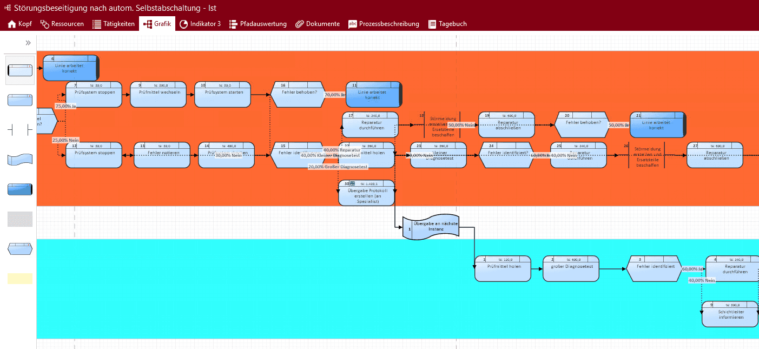This screenshot has width=759, height=349.
Task: Pick the pale yellow note swatch in the palette
Action: point(20,279)
